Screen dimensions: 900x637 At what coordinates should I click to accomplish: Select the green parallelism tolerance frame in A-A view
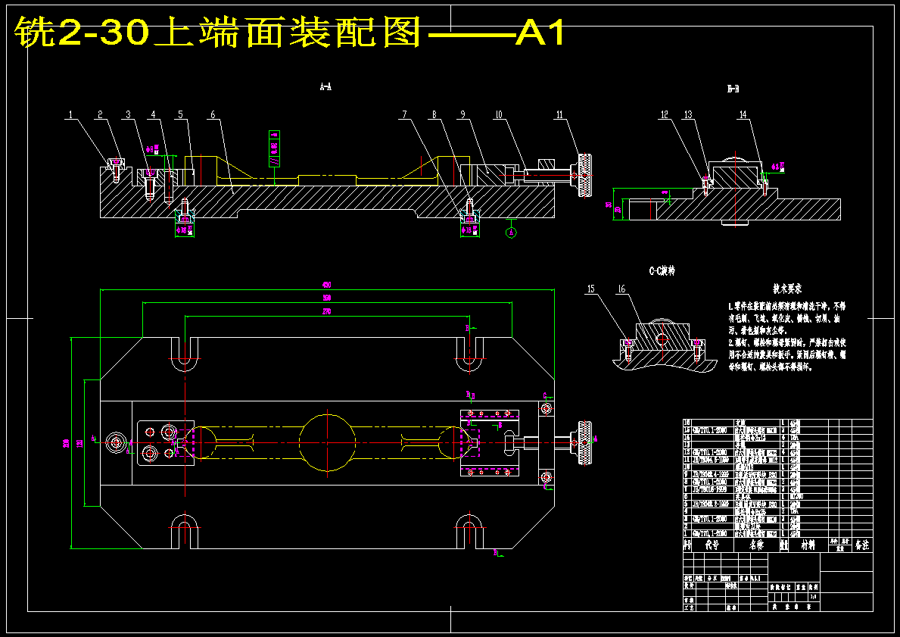coord(274,148)
